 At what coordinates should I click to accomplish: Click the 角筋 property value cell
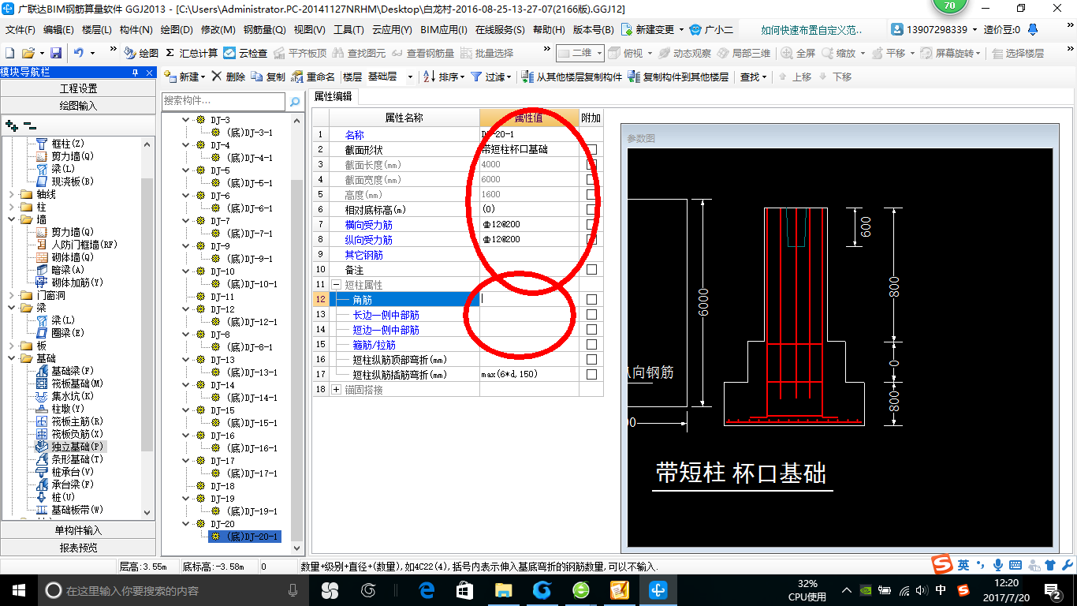click(x=529, y=299)
